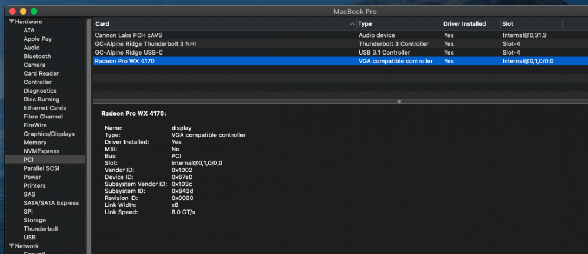Select the highlighted PCI sidebar item

click(x=45, y=160)
